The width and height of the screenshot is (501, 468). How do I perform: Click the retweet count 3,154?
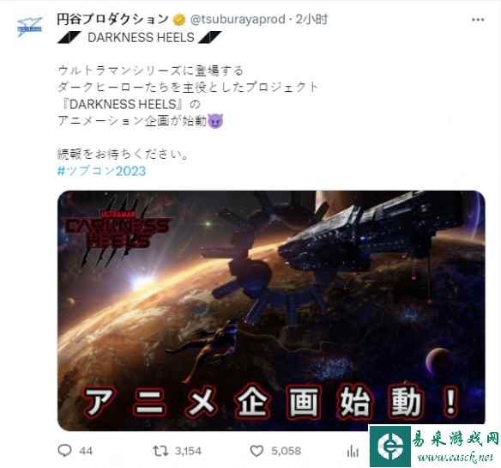pos(188,451)
